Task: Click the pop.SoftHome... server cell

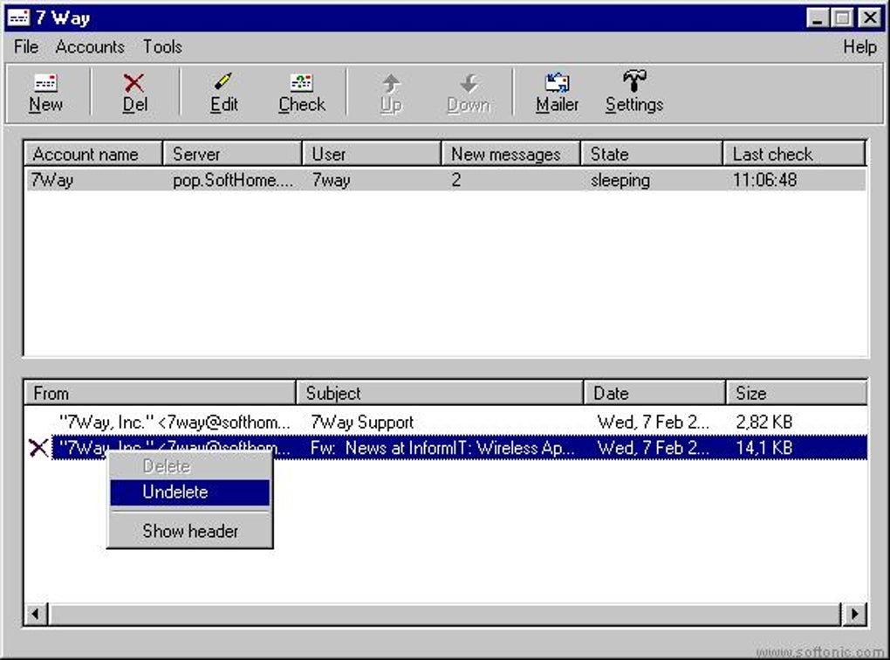Action: (233, 180)
